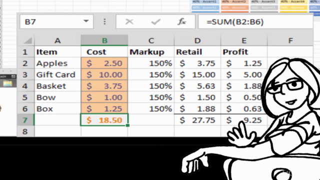
Task: Click the "Item" header cell
Action: point(58,52)
